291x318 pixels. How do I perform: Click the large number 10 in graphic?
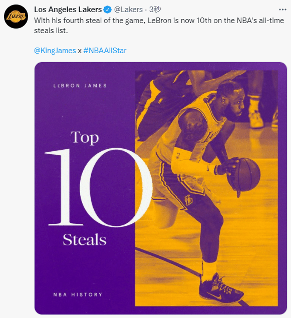pos(98,187)
